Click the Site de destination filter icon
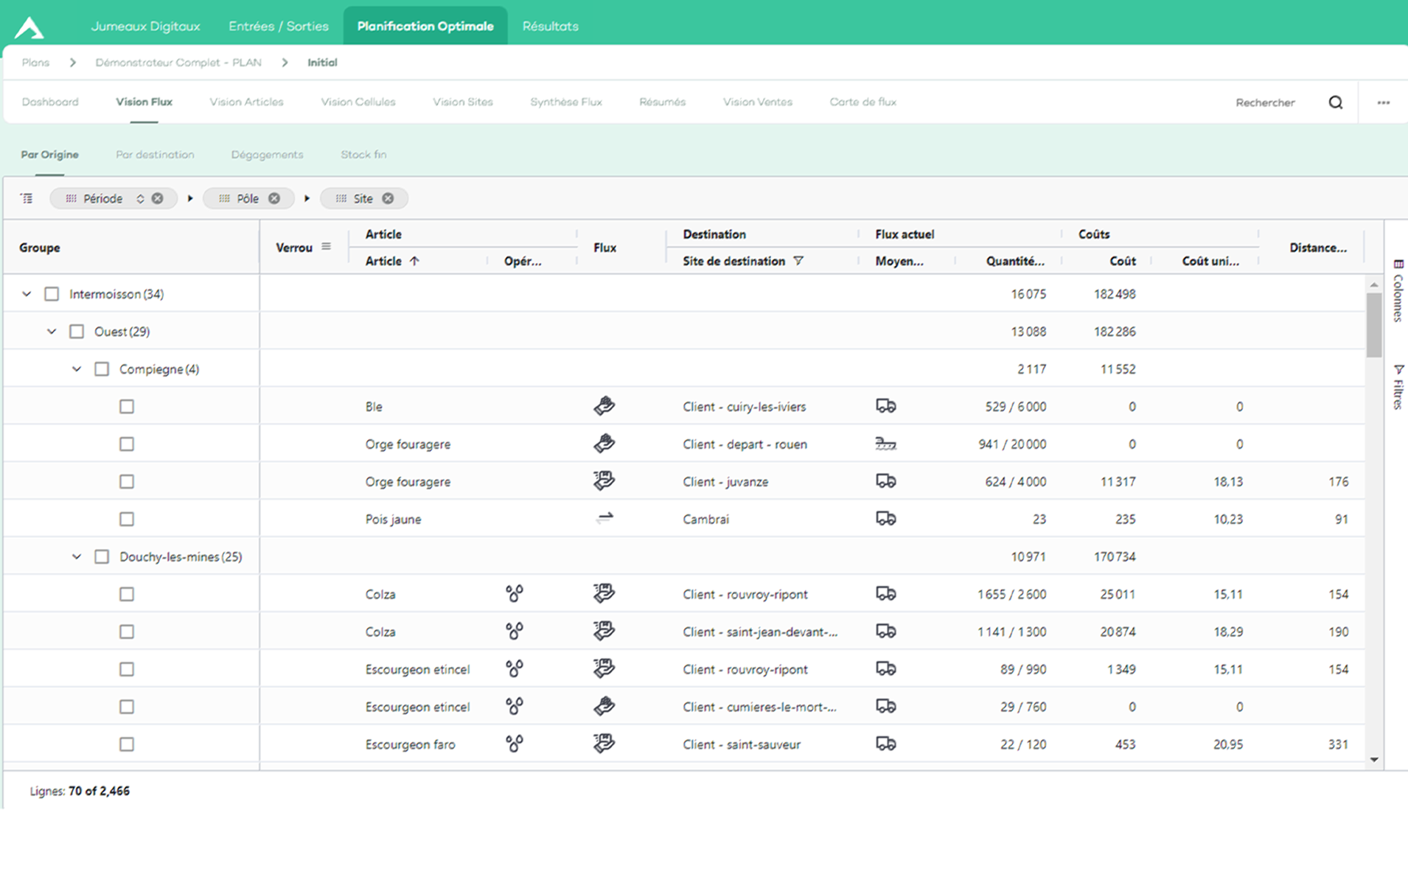Viewport: 1408px width, 877px height. click(798, 261)
